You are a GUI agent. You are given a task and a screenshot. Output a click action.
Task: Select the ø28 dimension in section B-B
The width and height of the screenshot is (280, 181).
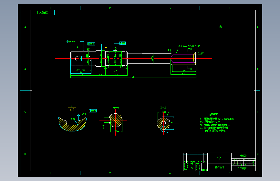click(163, 112)
